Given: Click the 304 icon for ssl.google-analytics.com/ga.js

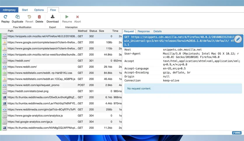Looking at the screenshot, I should coord(4,122).
